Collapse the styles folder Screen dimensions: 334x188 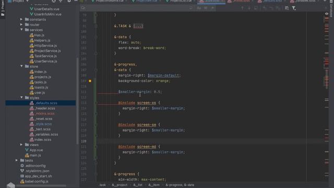tap(21, 98)
